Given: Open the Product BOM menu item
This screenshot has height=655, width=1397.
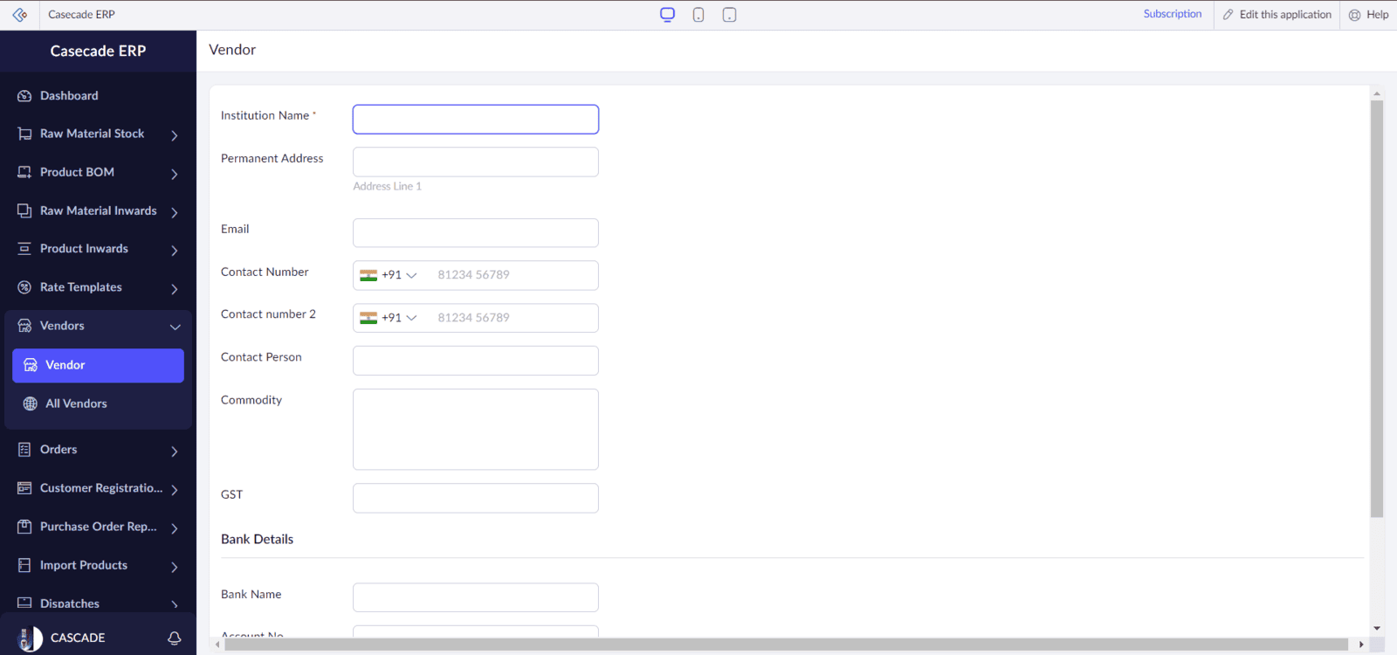Looking at the screenshot, I should (77, 172).
